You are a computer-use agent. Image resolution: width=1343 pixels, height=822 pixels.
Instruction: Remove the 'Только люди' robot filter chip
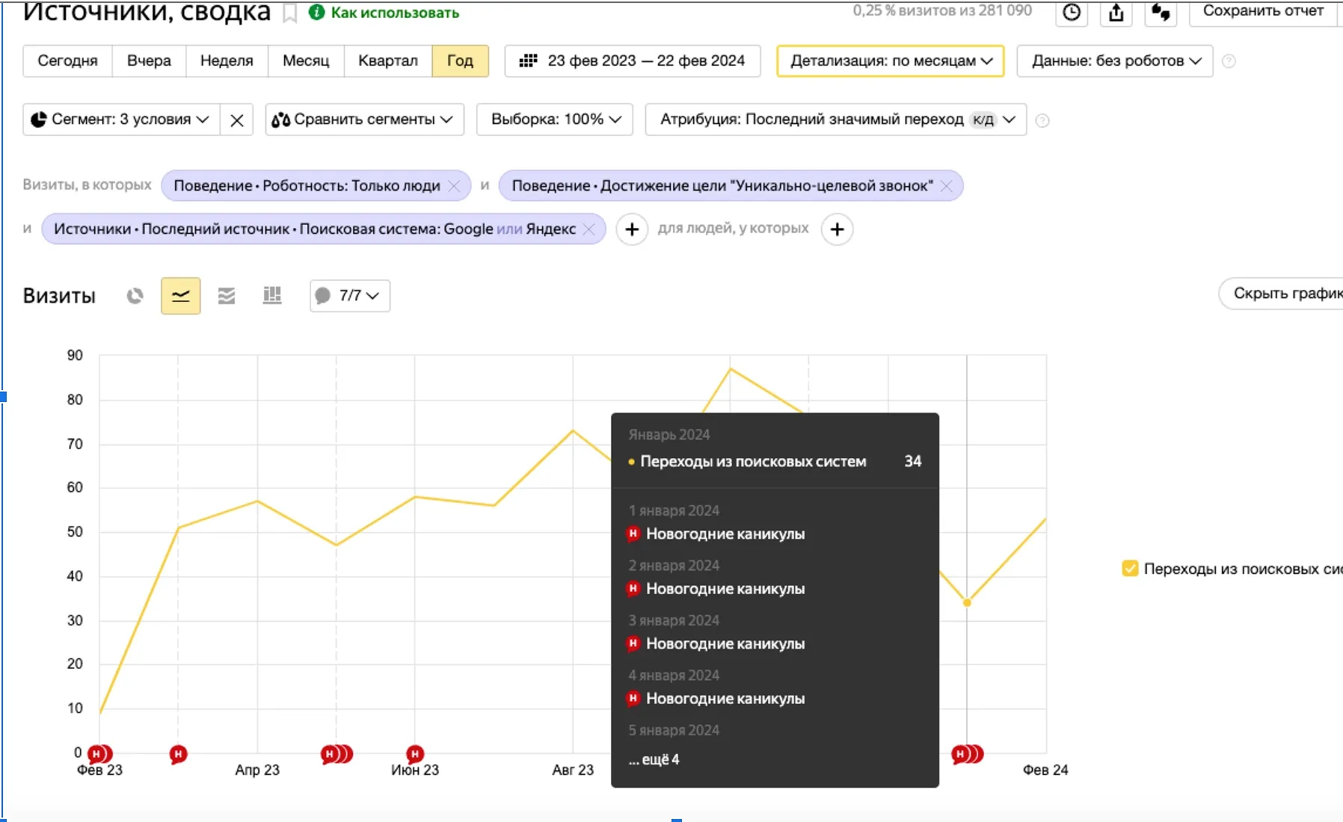click(x=454, y=186)
